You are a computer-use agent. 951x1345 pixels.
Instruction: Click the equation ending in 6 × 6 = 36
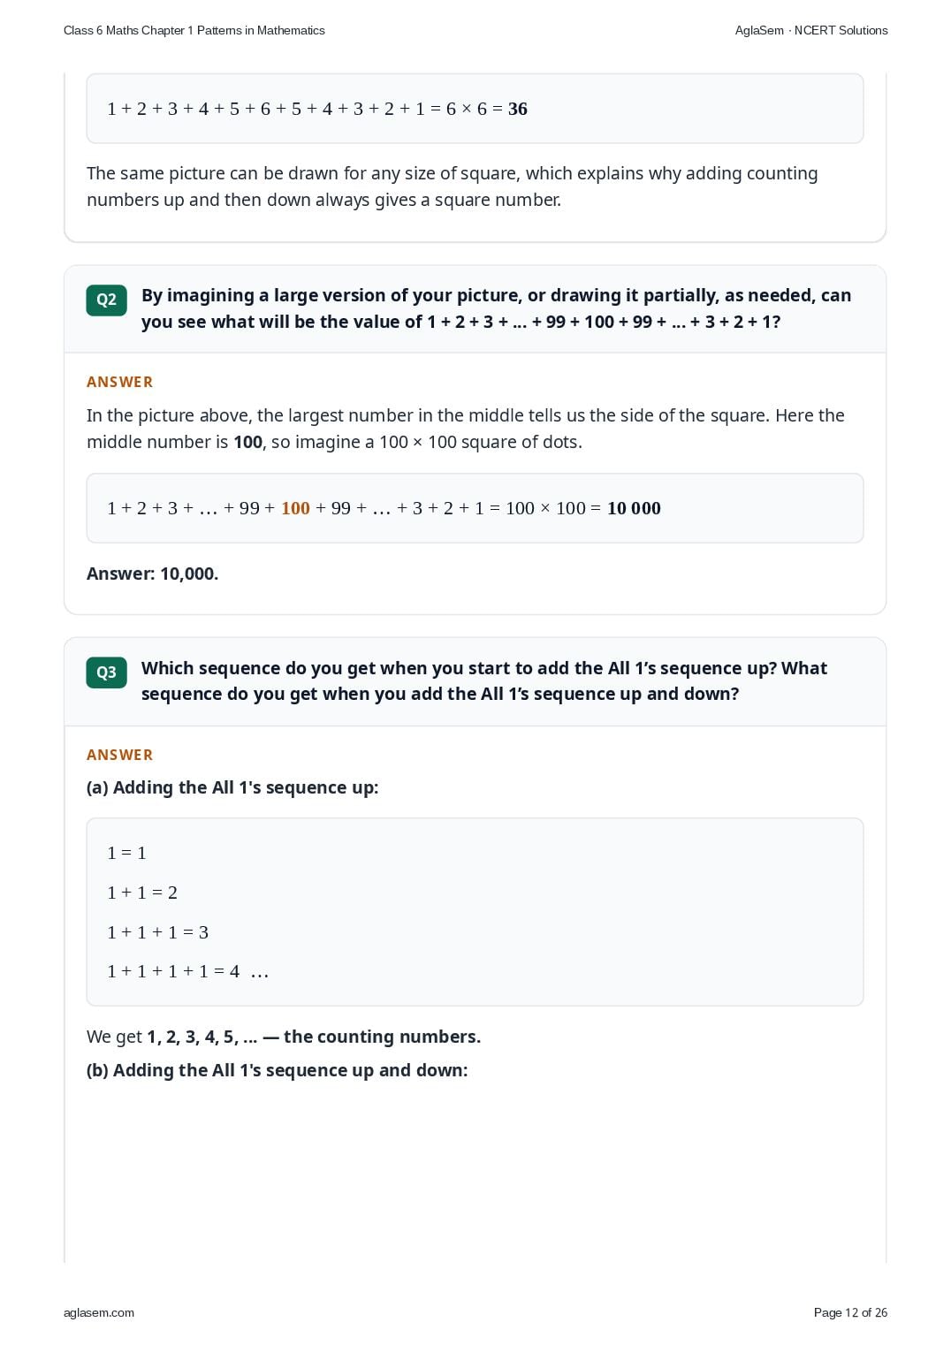pyautogui.click(x=317, y=109)
